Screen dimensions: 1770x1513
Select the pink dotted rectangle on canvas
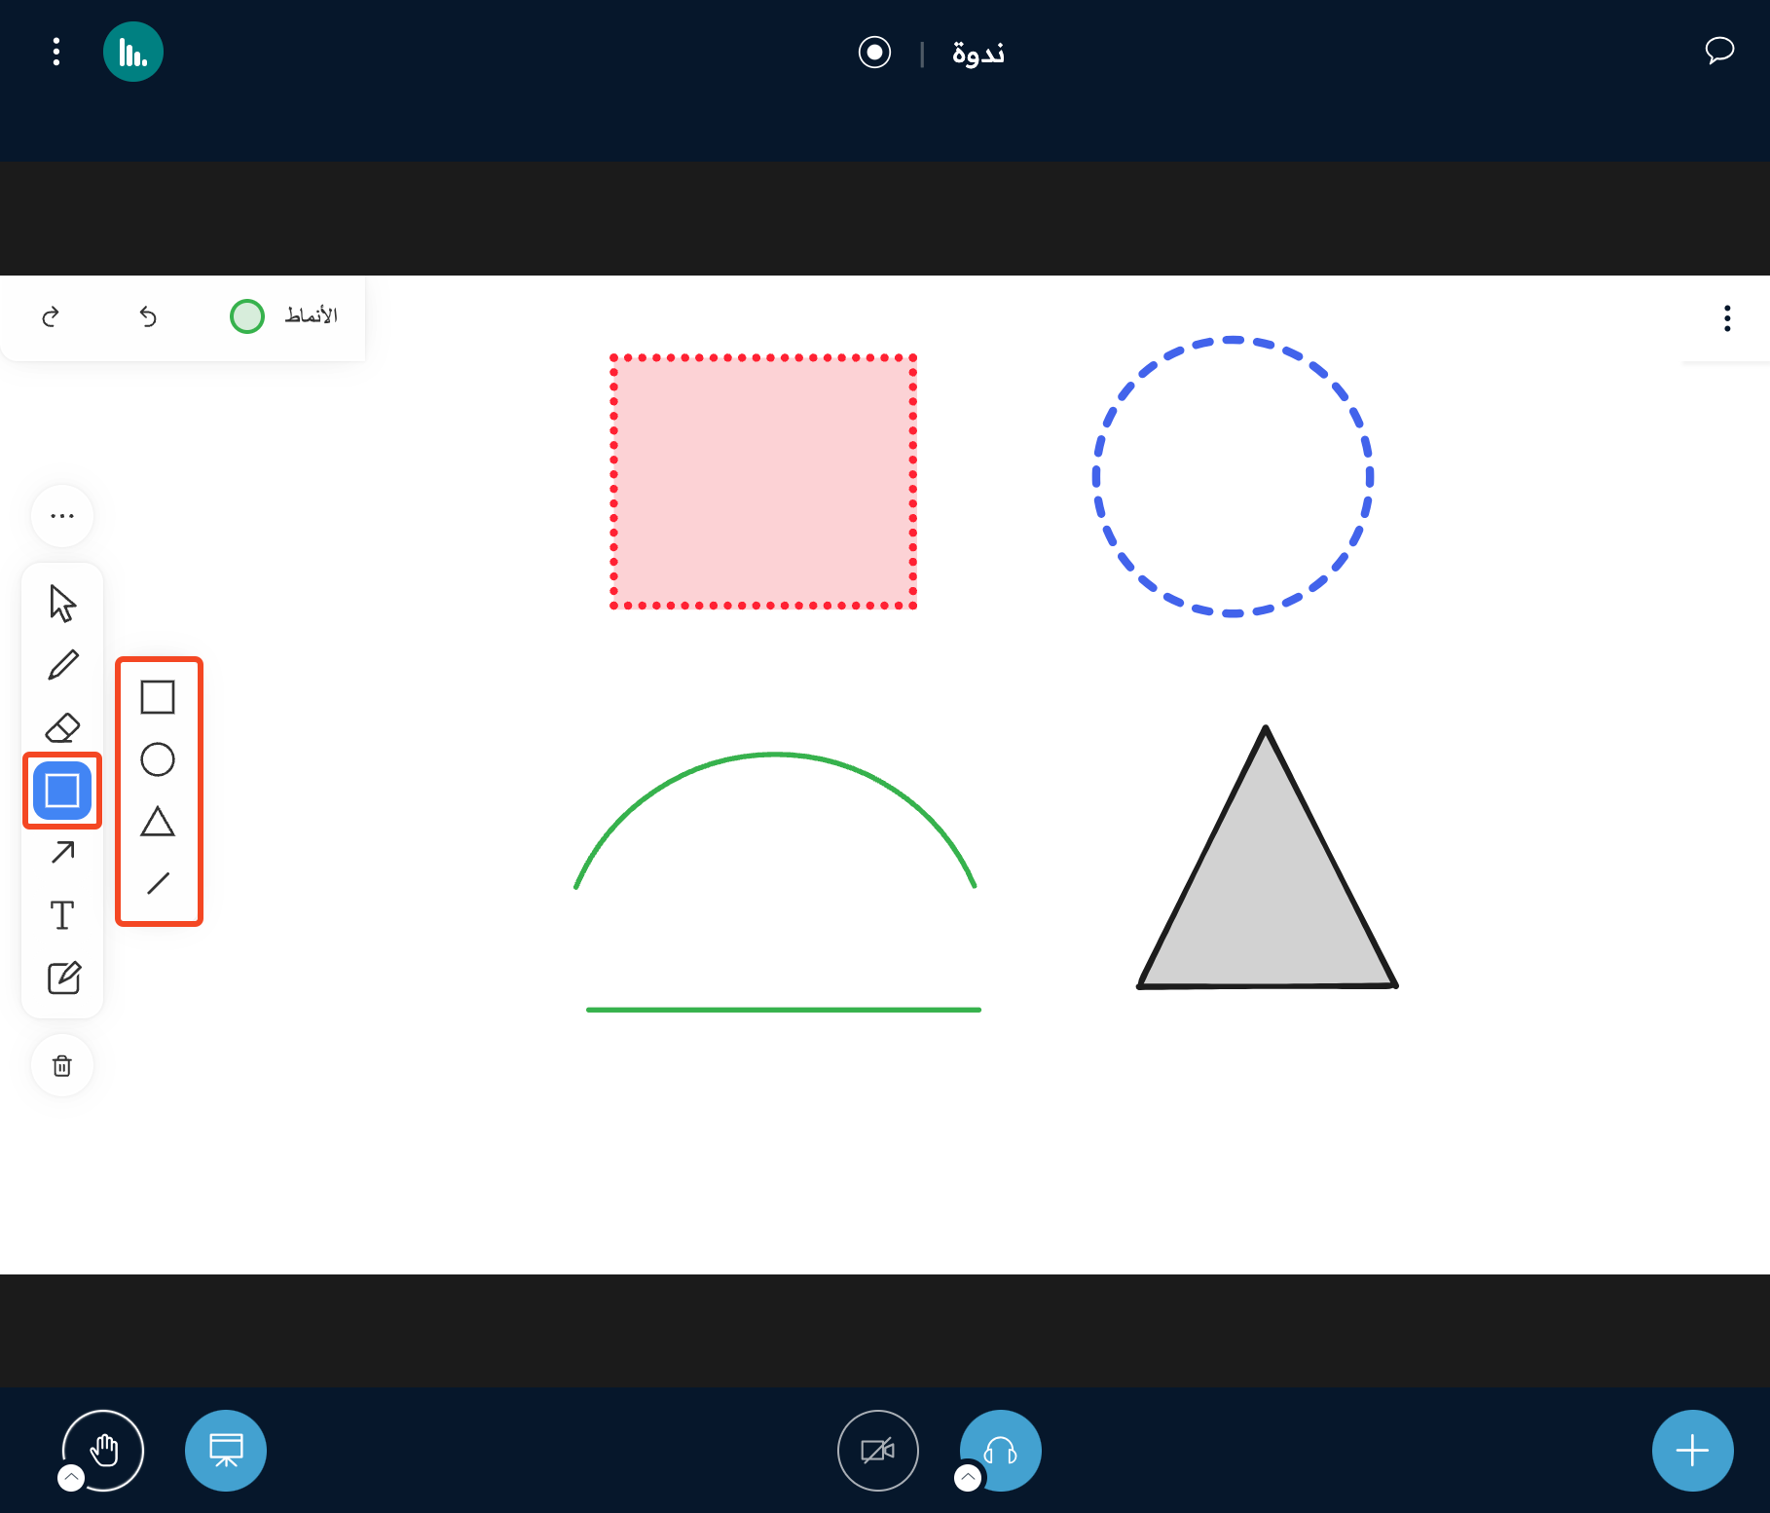(x=763, y=482)
